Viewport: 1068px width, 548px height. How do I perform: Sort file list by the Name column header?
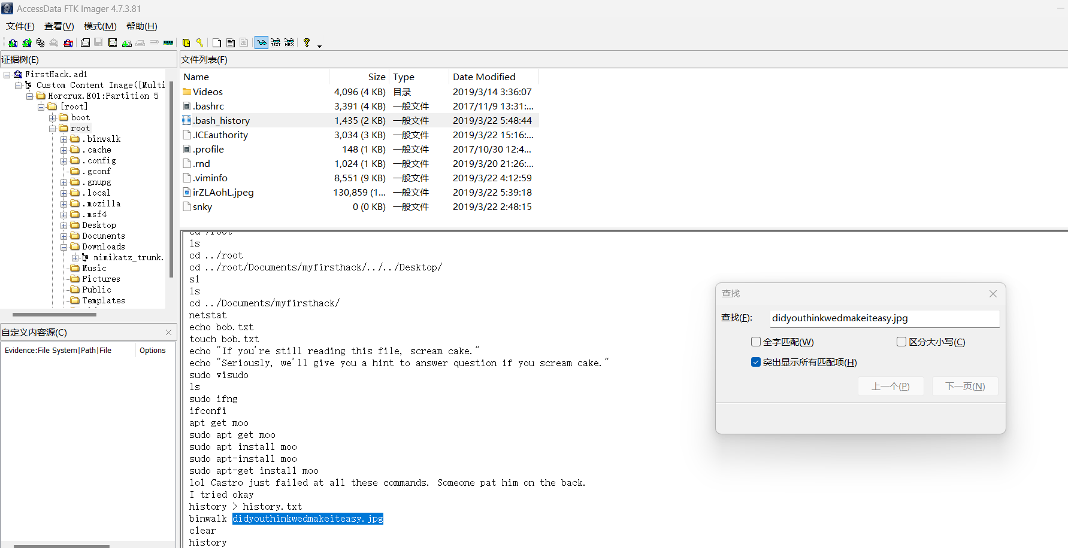coord(255,77)
